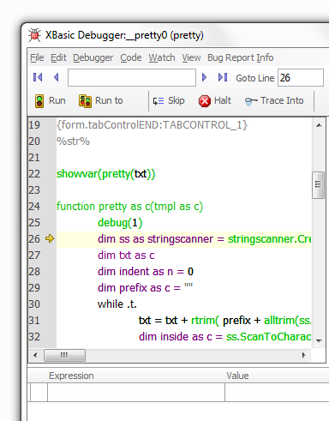Open the File menu

point(37,57)
